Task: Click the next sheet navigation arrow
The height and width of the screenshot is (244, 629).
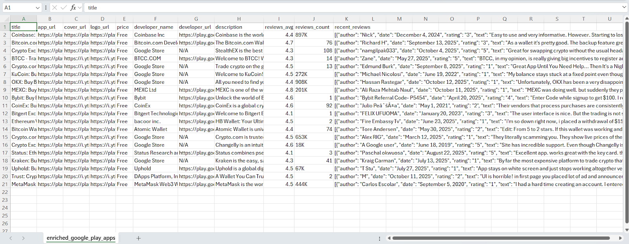Action: [24, 238]
